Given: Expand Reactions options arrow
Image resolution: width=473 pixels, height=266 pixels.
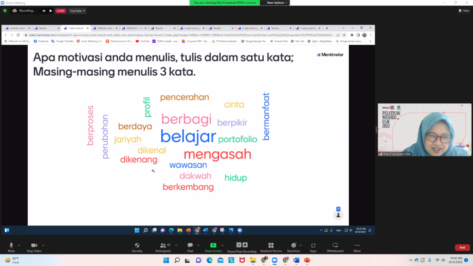Looking at the screenshot, I should 300,245.
